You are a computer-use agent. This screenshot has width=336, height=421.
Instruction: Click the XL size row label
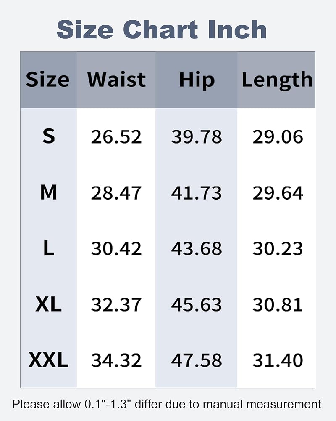coord(48,304)
